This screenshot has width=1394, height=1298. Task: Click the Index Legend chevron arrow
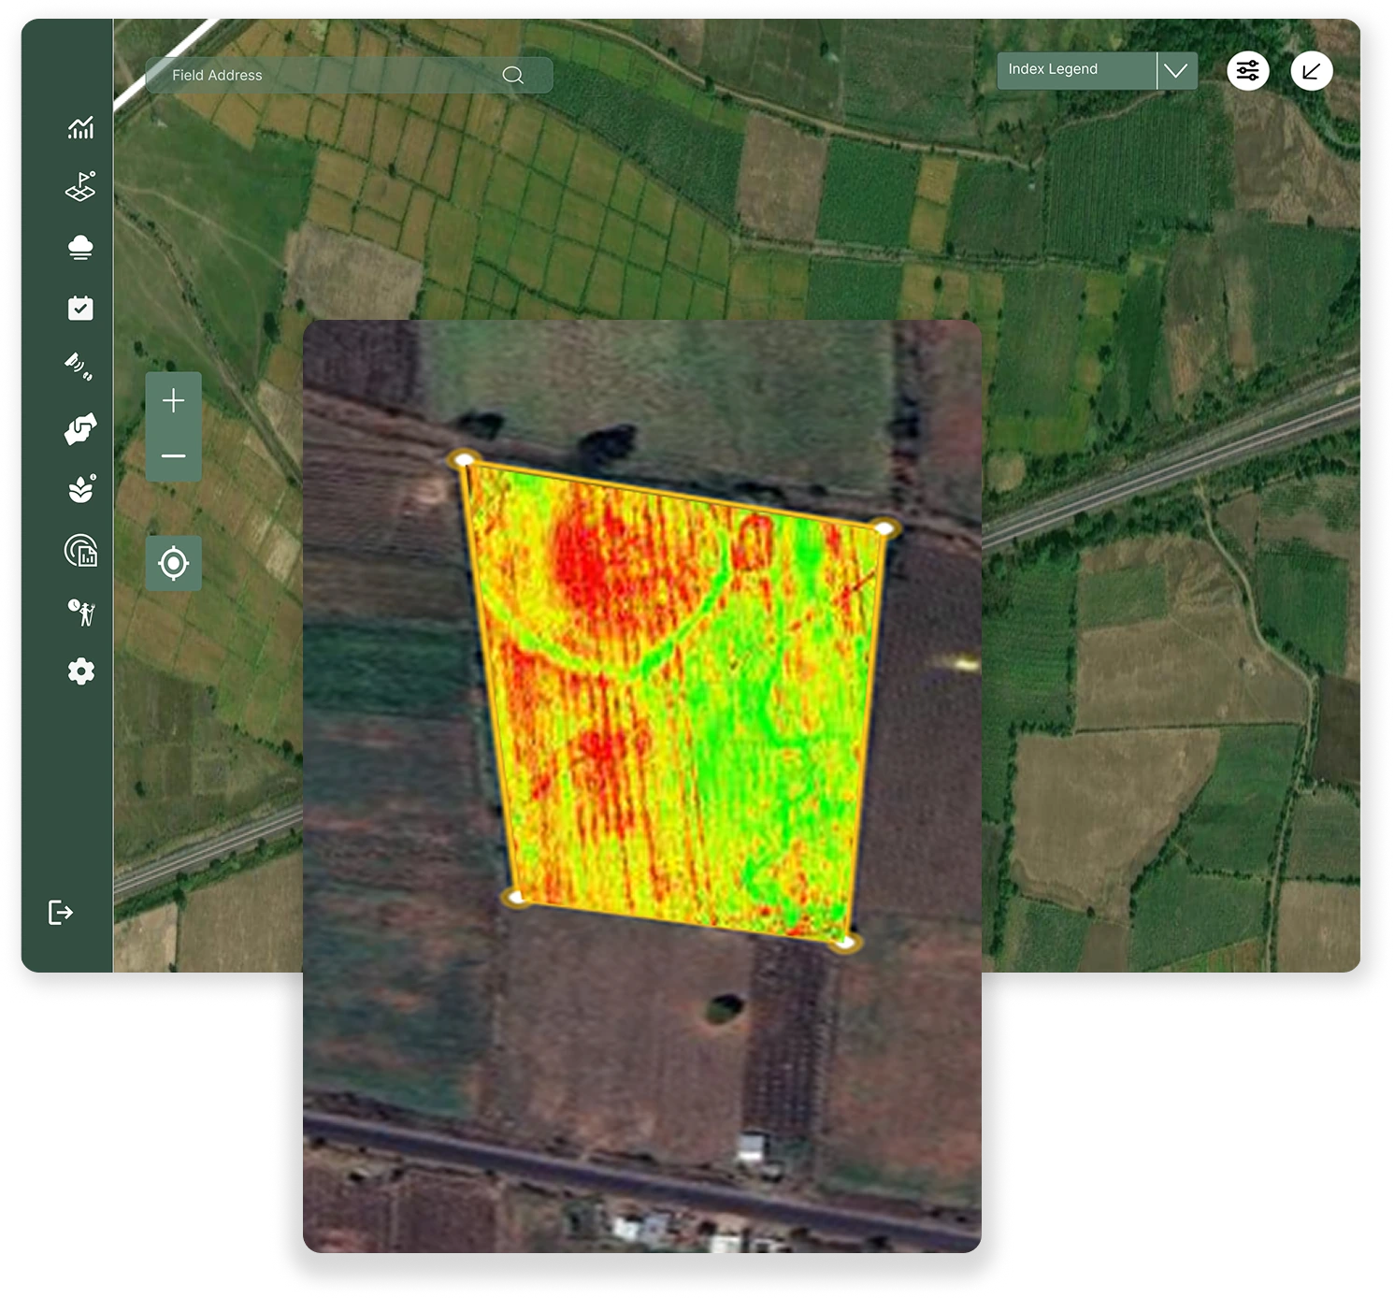(1176, 70)
